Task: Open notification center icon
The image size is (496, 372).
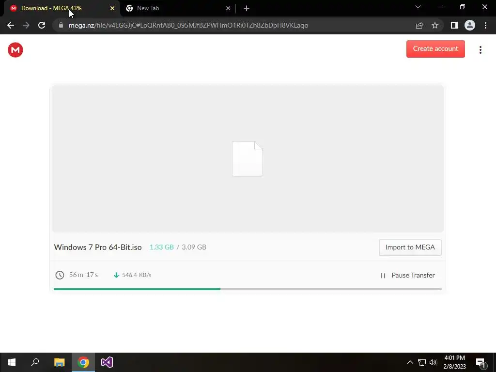Action: pos(481,362)
